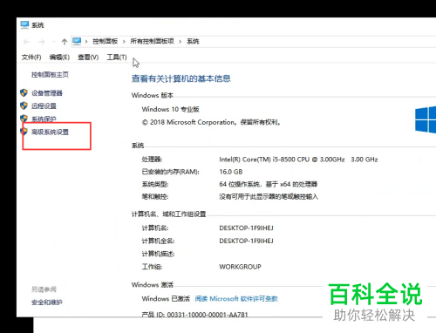Expand chevron before 控制面板 breadcrumb
436x333 pixels.
click(x=86, y=42)
